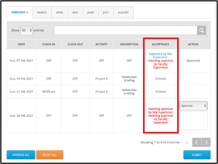Go to previous page arrow
Screen dimensions: 218x164
click(197, 142)
